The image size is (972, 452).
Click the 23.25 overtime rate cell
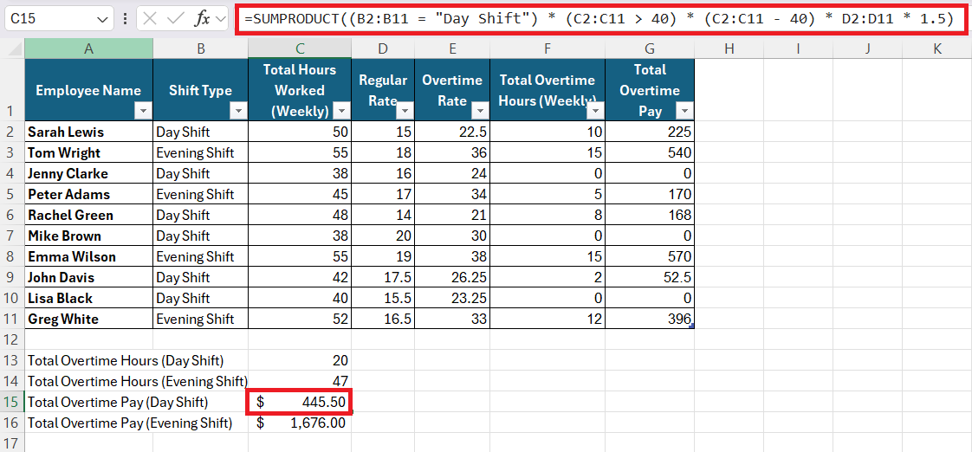coord(452,298)
